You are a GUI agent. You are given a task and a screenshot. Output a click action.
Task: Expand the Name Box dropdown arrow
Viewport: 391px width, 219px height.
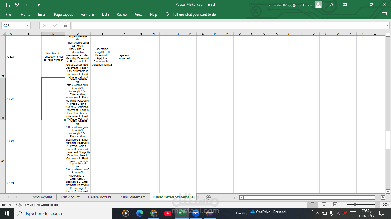pos(28,25)
